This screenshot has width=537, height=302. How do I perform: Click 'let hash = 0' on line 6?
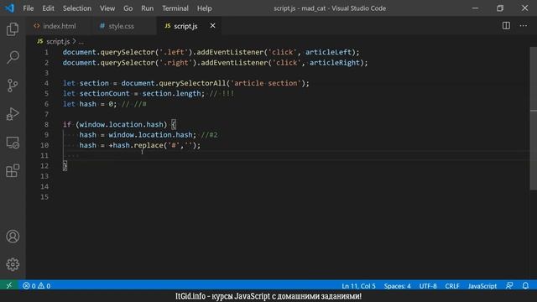click(88, 104)
